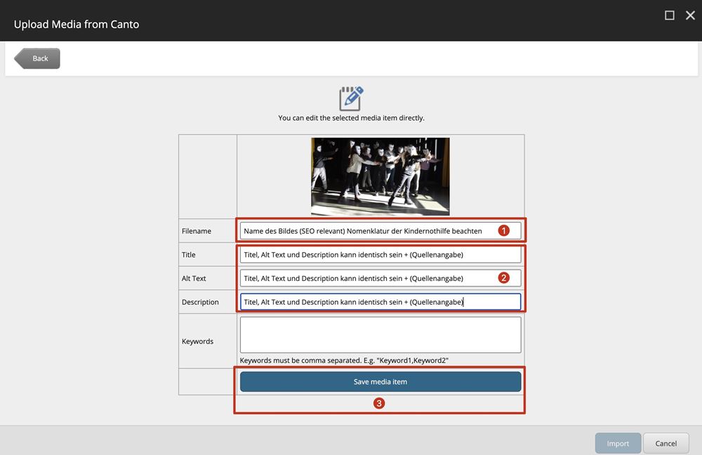702x455 pixels.
Task: Click the comma separated keywords hint text
Action: pos(344,360)
